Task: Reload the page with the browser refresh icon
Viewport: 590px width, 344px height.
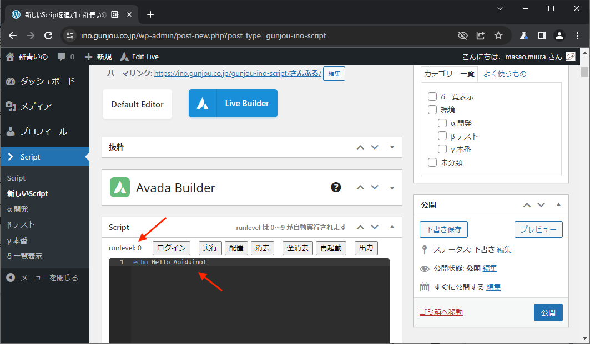Action: (x=48, y=35)
